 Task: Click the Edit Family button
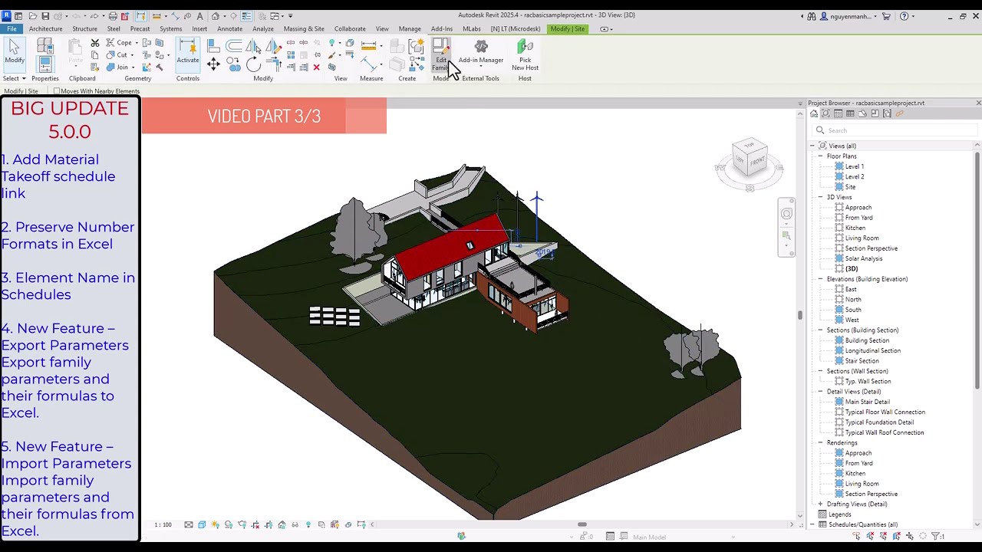[441, 55]
